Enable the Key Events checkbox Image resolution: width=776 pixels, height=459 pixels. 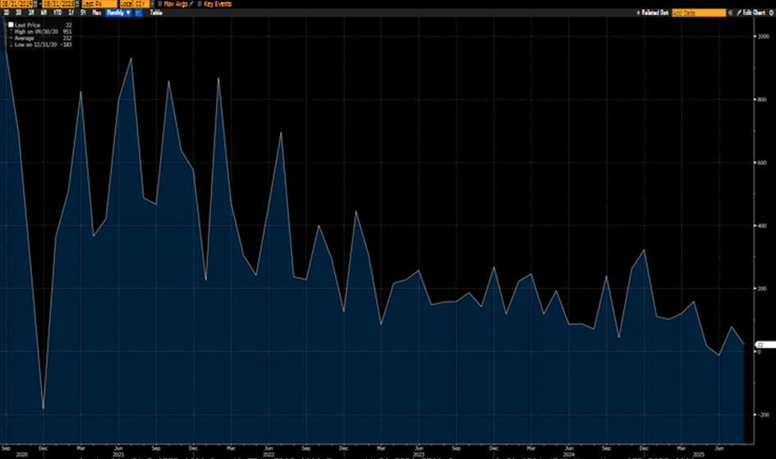tap(200, 4)
